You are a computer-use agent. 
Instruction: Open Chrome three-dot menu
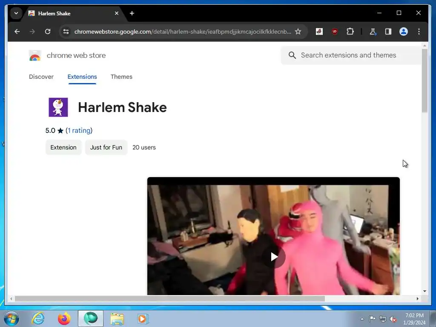[419, 32]
